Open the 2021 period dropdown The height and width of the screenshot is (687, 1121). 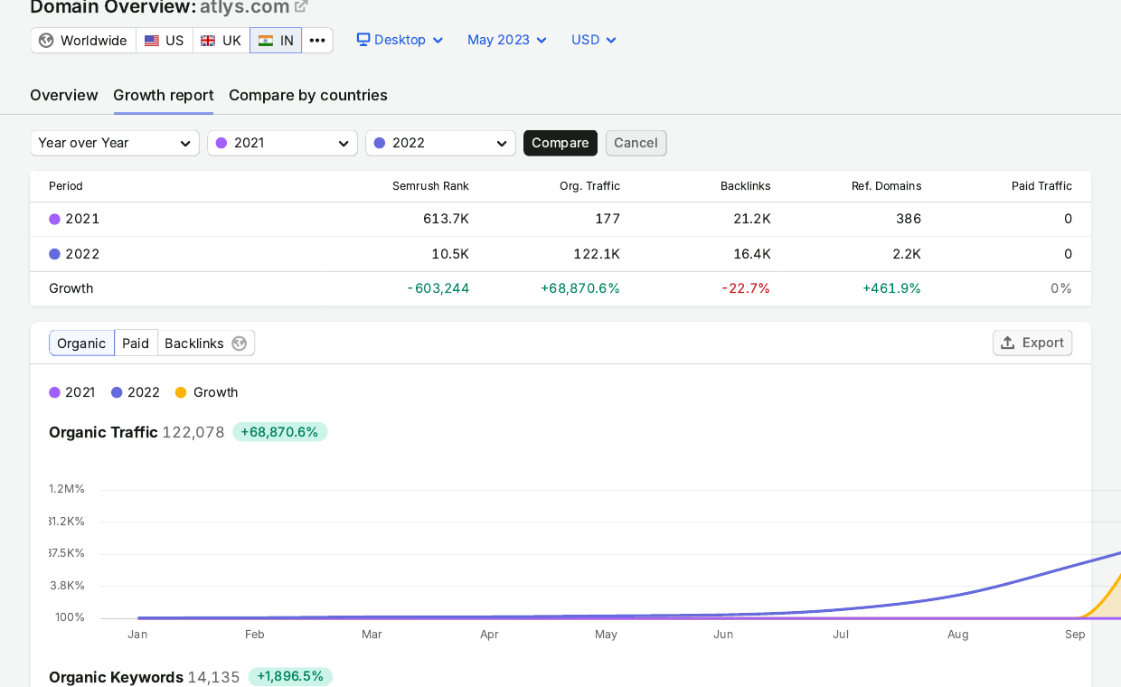click(283, 143)
